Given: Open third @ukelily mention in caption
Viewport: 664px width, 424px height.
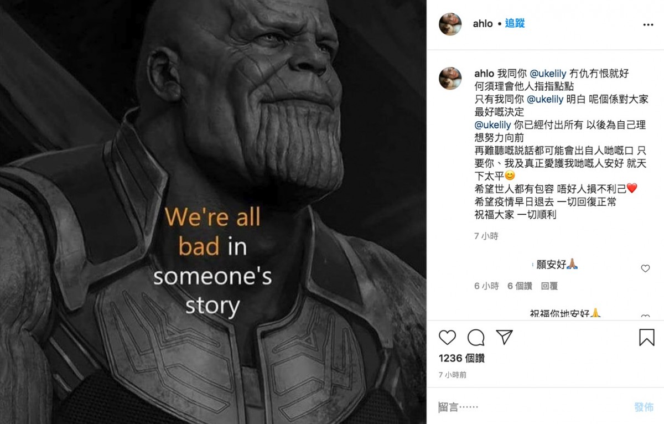Looking at the screenshot, I should click(x=494, y=126).
